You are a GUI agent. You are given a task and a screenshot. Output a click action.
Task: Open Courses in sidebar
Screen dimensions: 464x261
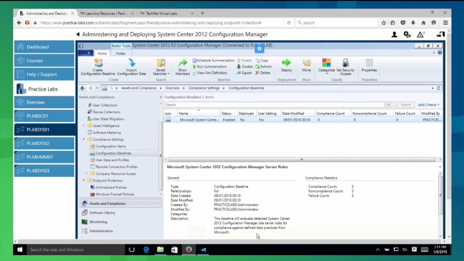click(x=44, y=61)
